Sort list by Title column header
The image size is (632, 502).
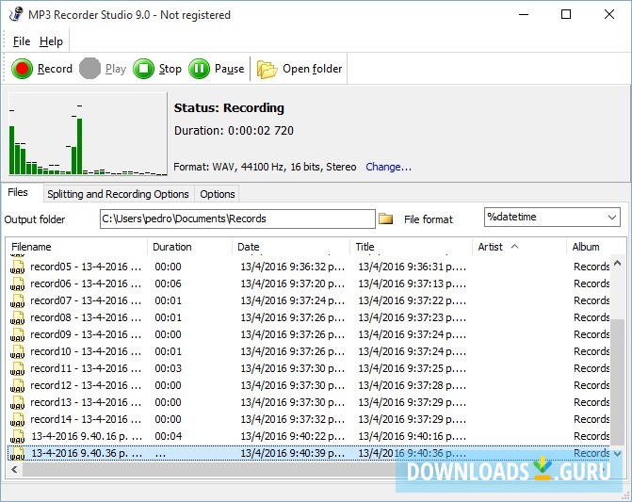411,247
